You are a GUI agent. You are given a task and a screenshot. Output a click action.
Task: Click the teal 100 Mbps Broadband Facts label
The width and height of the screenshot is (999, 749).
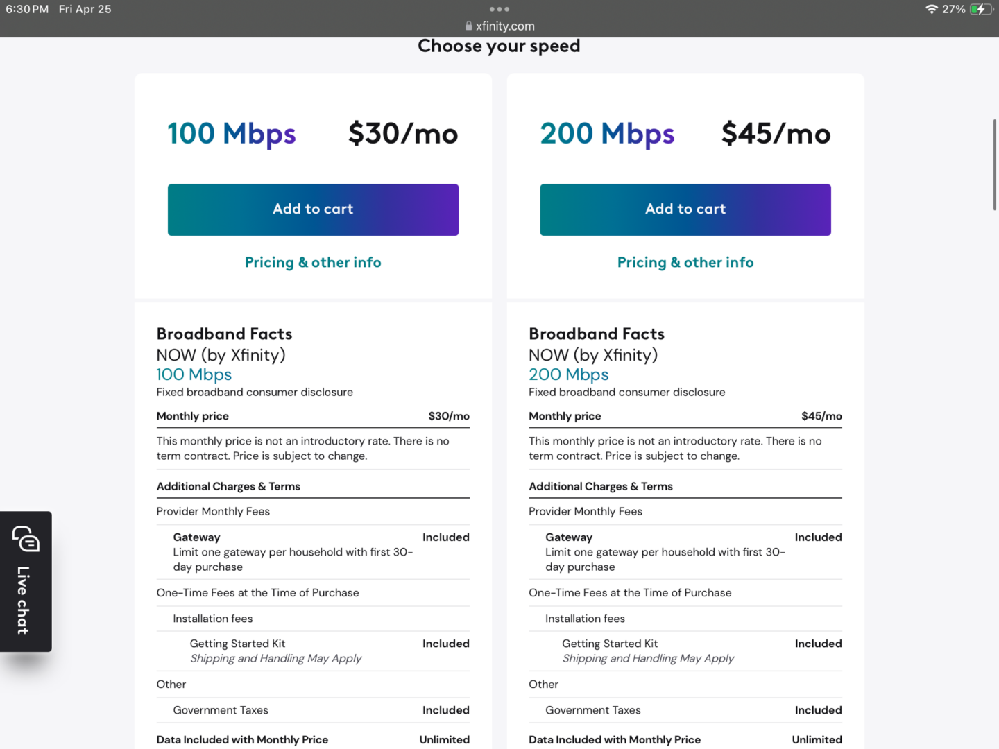[x=194, y=374]
